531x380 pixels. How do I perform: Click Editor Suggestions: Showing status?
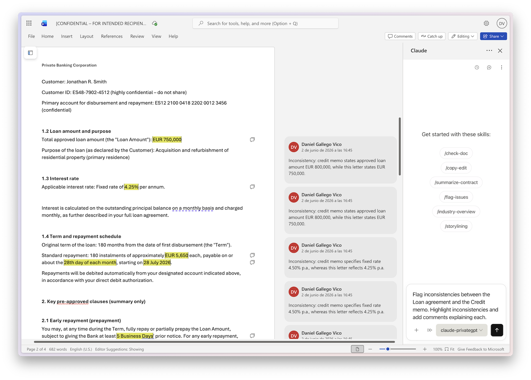click(x=120, y=349)
